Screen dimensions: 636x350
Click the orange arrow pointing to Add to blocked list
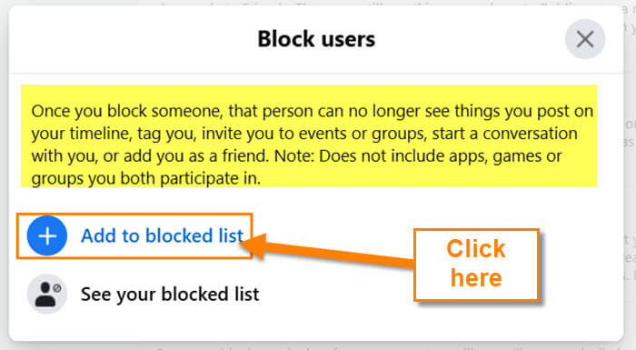[329, 251]
